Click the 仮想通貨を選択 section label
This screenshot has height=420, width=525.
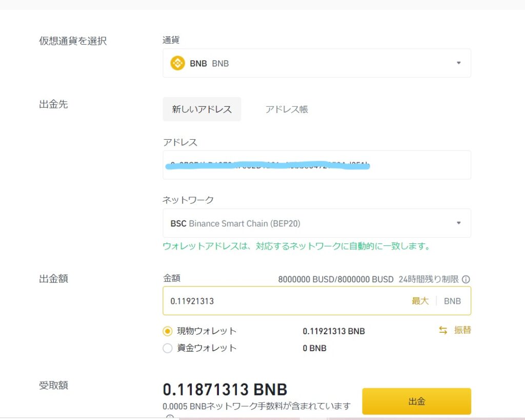pyautogui.click(x=73, y=41)
